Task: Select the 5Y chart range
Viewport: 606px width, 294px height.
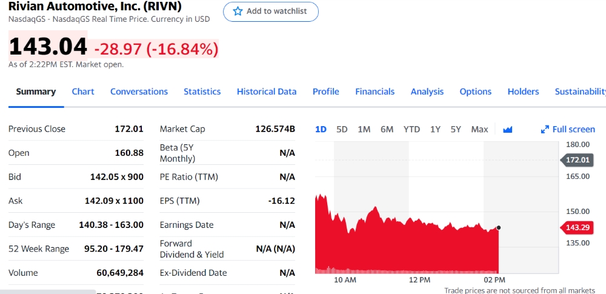Action: [456, 130]
